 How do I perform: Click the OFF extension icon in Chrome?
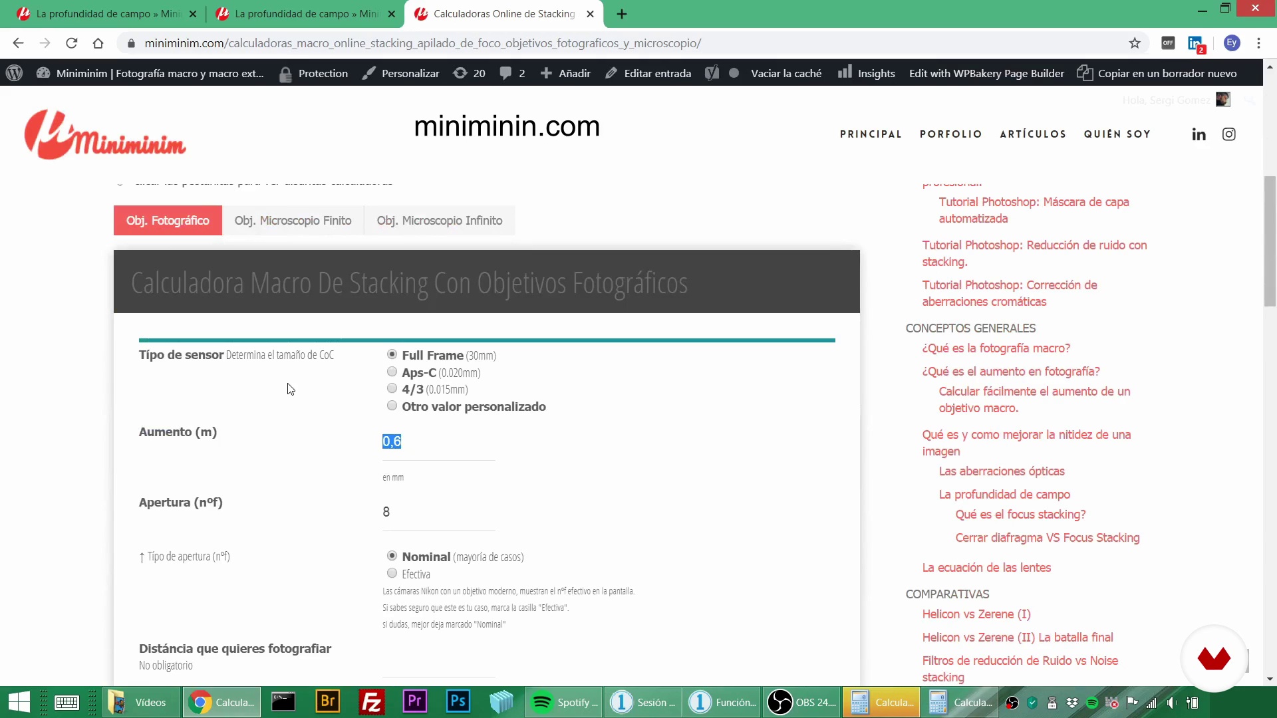(x=1168, y=43)
